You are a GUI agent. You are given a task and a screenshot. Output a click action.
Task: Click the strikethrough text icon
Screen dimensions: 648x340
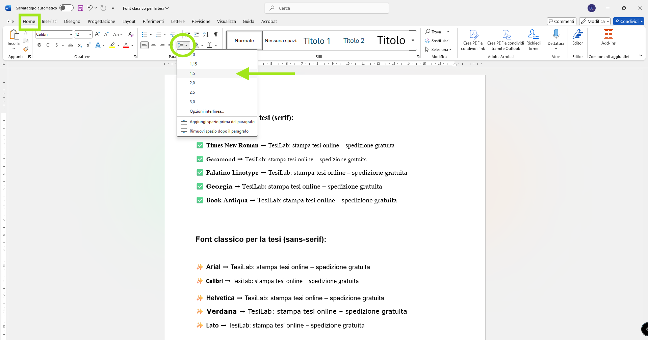pos(70,45)
